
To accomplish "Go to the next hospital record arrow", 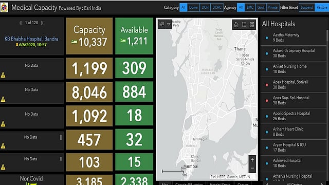I will pos(42,23).
